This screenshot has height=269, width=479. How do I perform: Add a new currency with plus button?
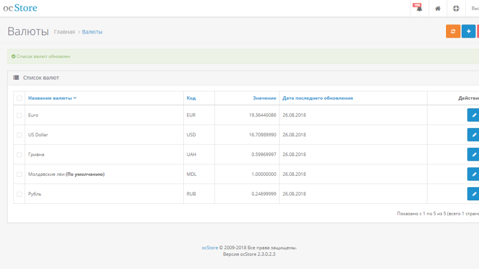coord(469,32)
